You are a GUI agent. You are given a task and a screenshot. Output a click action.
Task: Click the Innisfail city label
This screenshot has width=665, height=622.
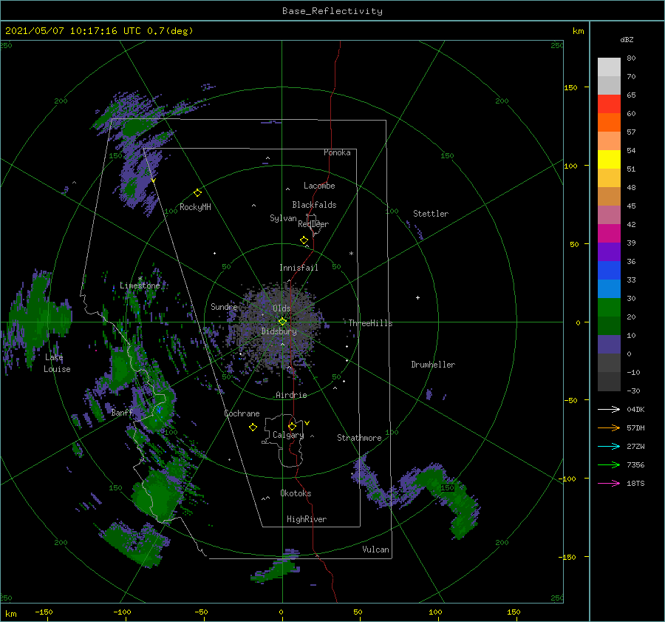click(299, 268)
